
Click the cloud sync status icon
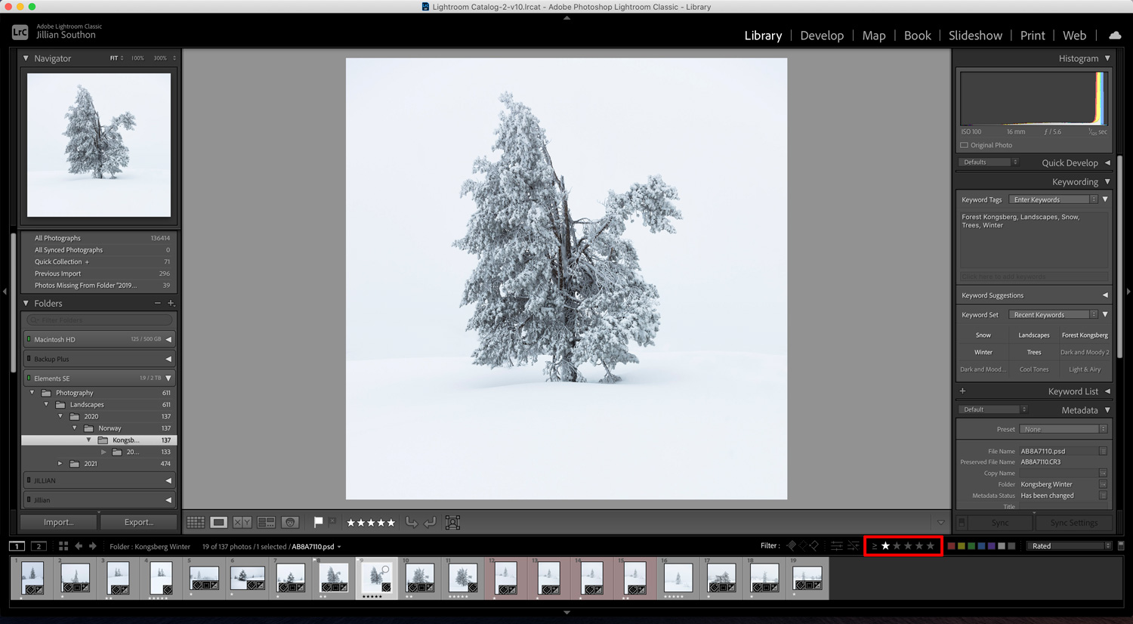(1115, 36)
